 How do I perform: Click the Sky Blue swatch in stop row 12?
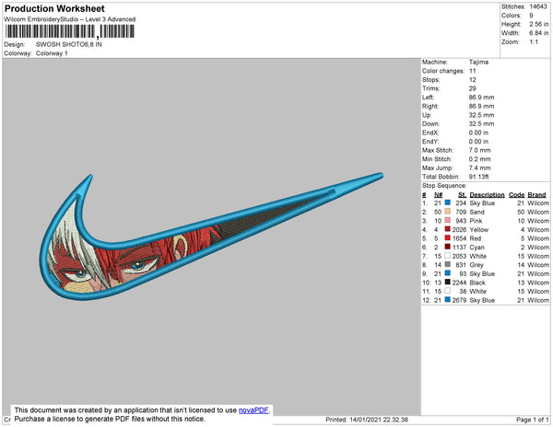pos(448,300)
